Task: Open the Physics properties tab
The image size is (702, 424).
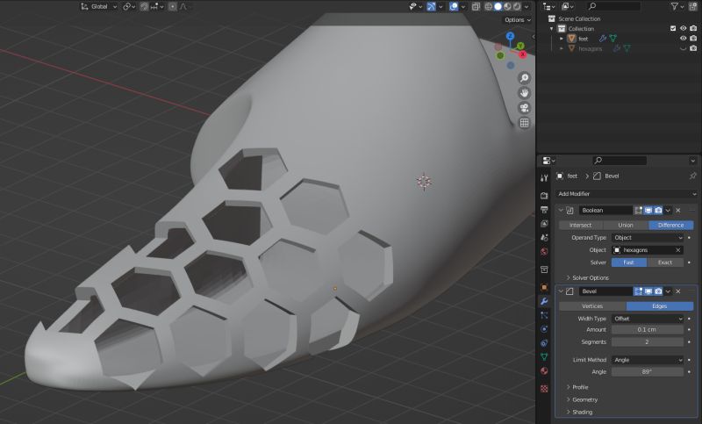Action: click(544, 329)
